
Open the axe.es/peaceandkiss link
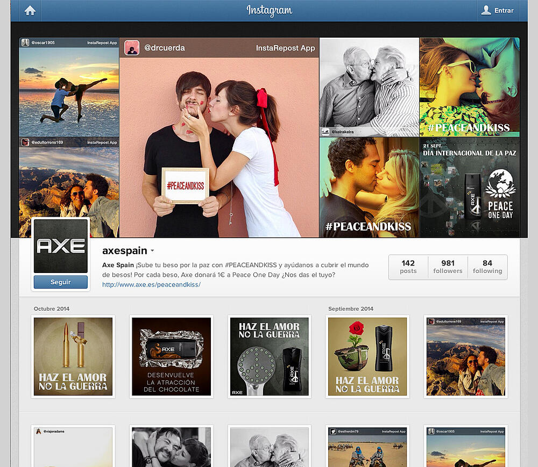click(151, 284)
